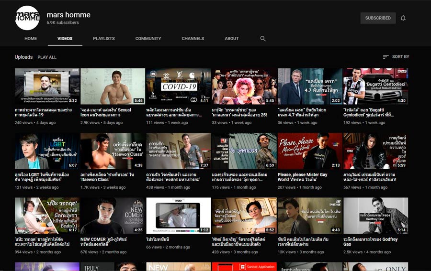Click the mars homme channel name
Screen dimensions: 431x271
click(68, 15)
